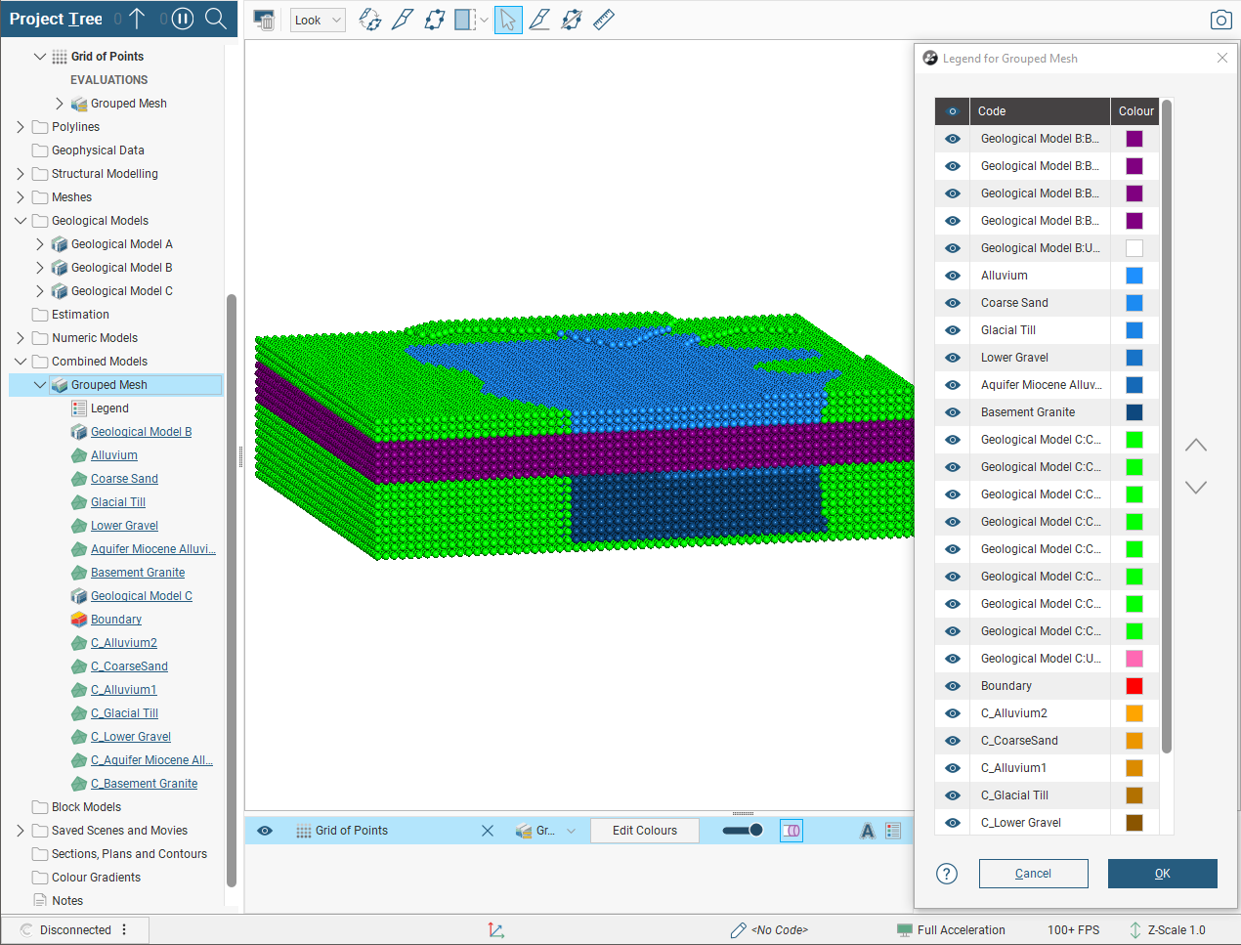Select the Legend item under Grouped Mesh
1241x945 pixels.
[x=109, y=408]
